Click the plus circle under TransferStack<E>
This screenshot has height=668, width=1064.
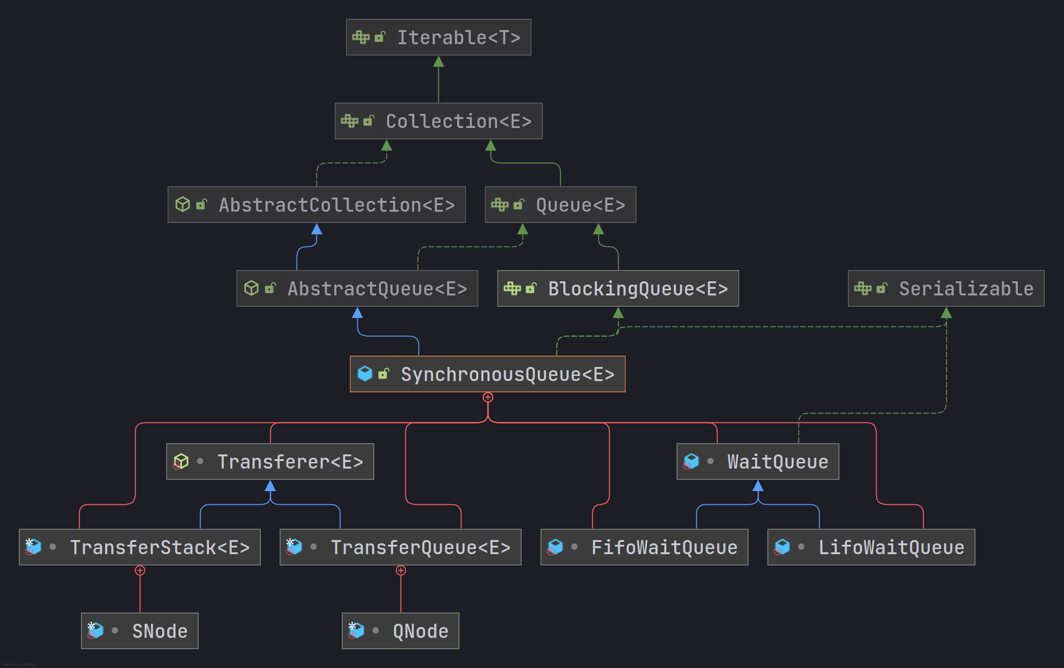[x=140, y=571]
